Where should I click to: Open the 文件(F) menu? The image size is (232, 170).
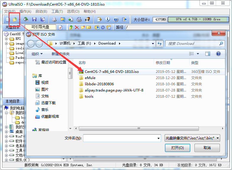point(10,12)
